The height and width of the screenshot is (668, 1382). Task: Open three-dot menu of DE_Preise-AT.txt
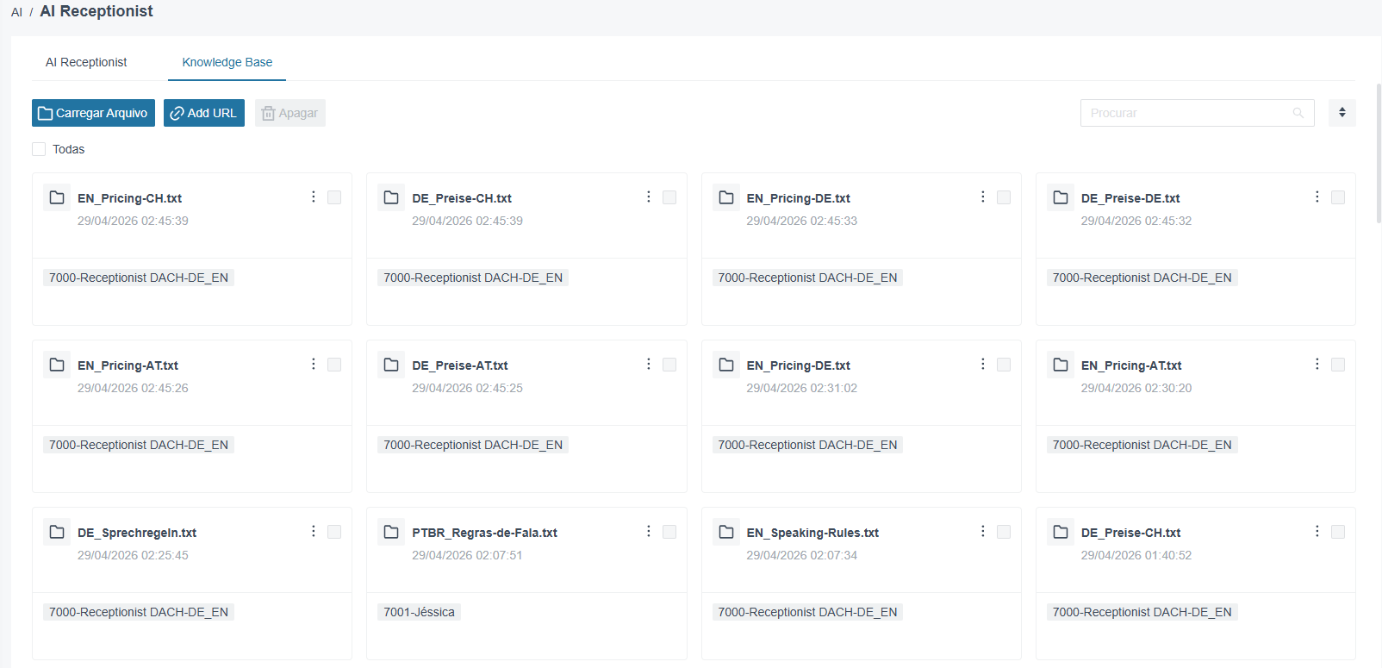click(x=649, y=364)
